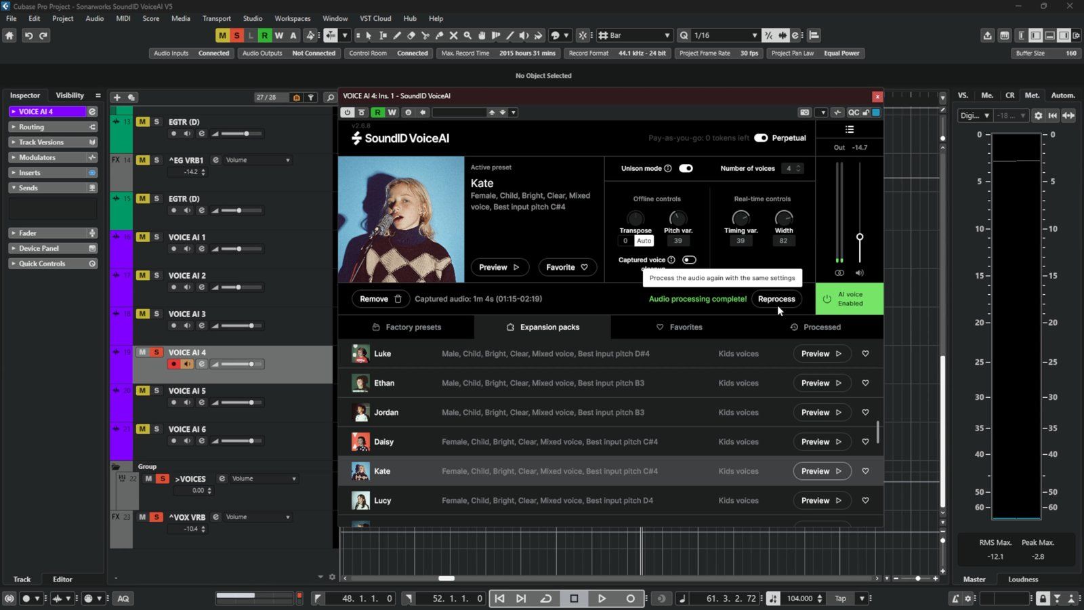The width and height of the screenshot is (1084, 610).
Task: Expand the Routing inspector section
Action: pyautogui.click(x=53, y=127)
